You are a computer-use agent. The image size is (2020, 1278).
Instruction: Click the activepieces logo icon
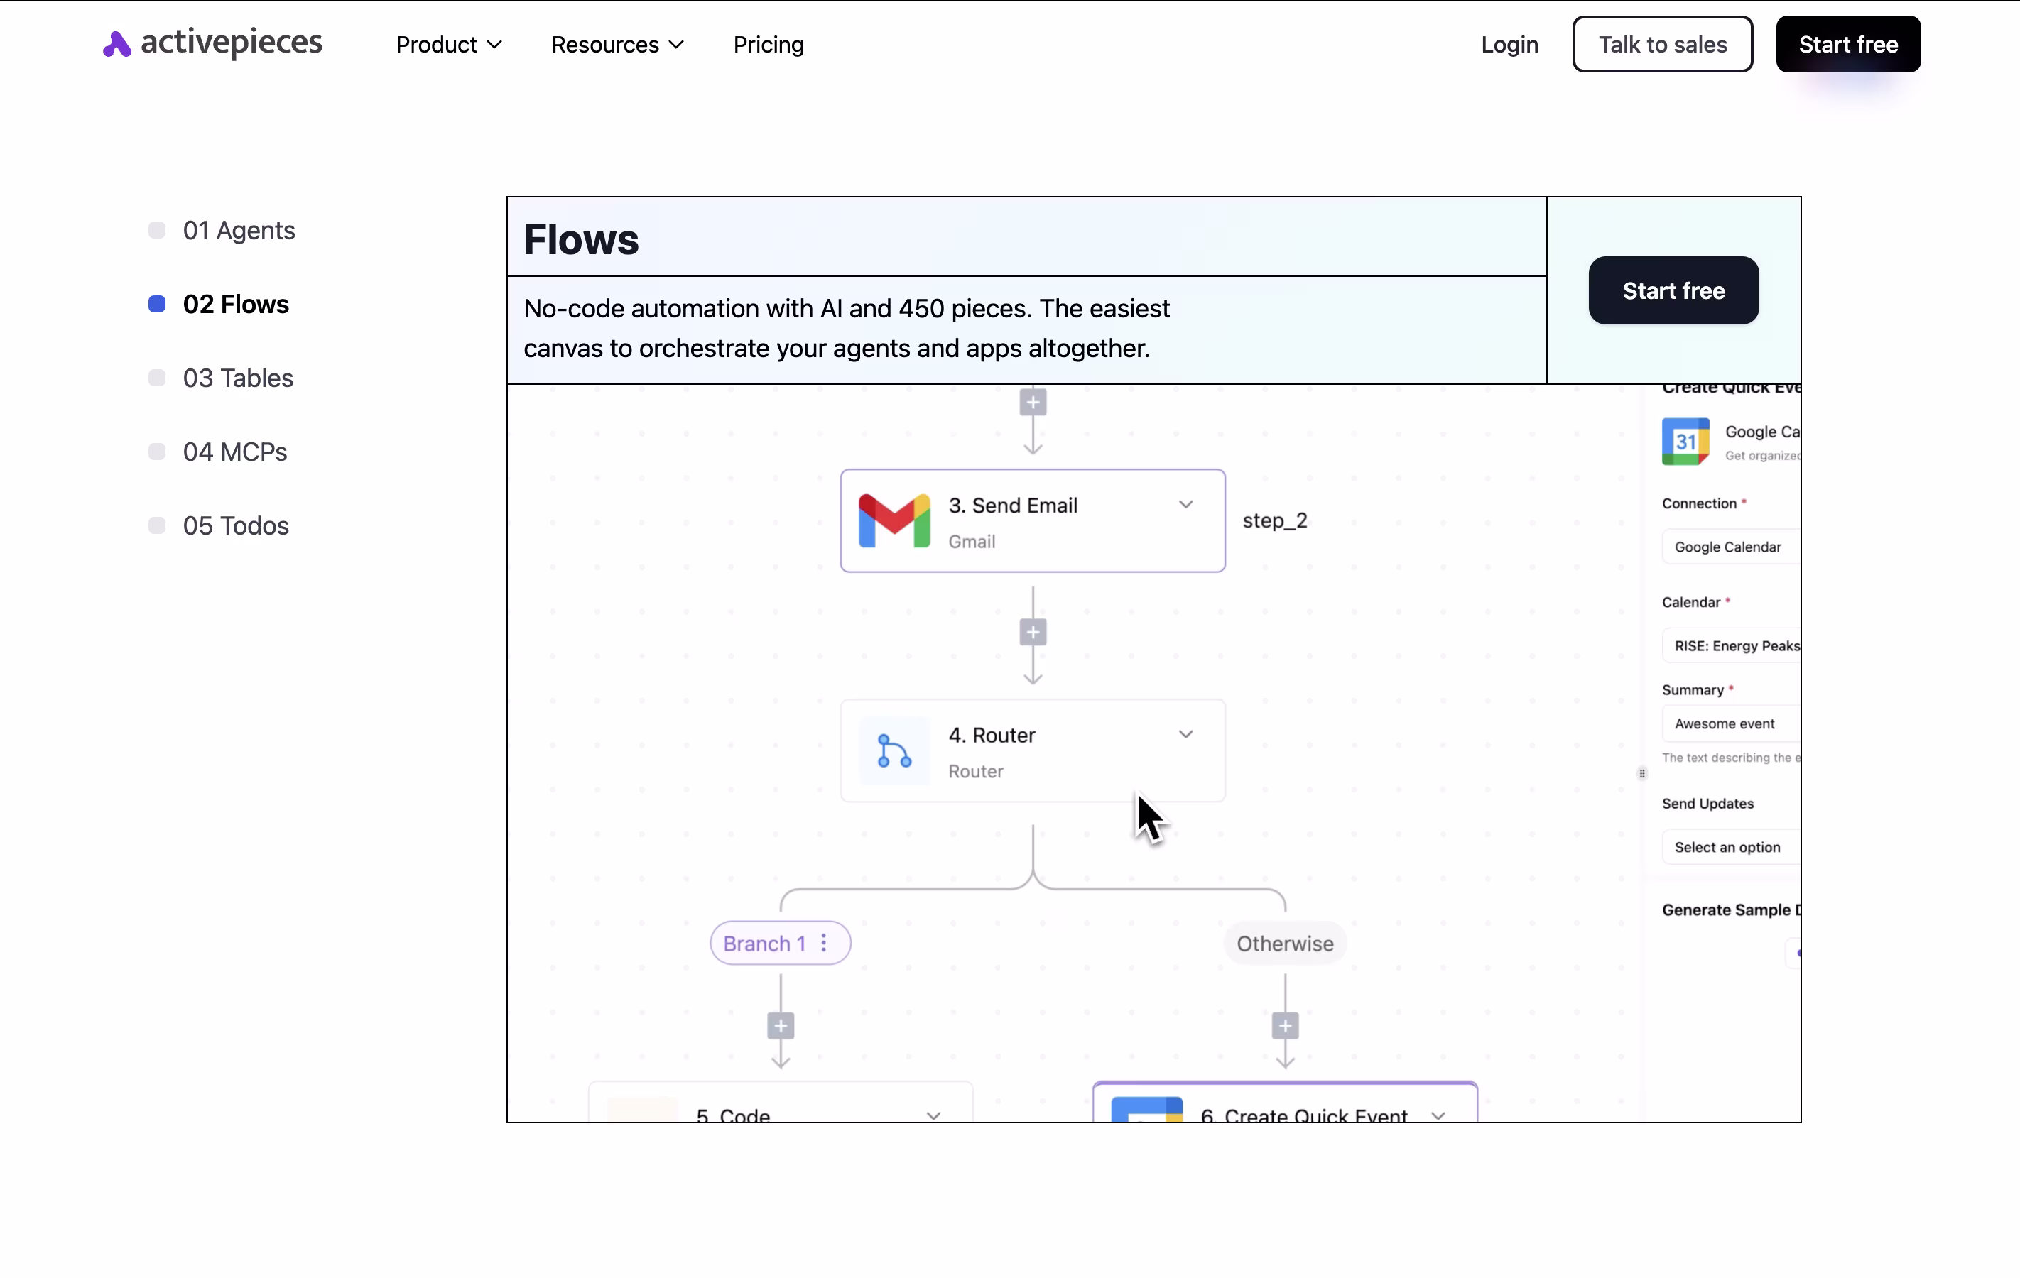pos(116,45)
